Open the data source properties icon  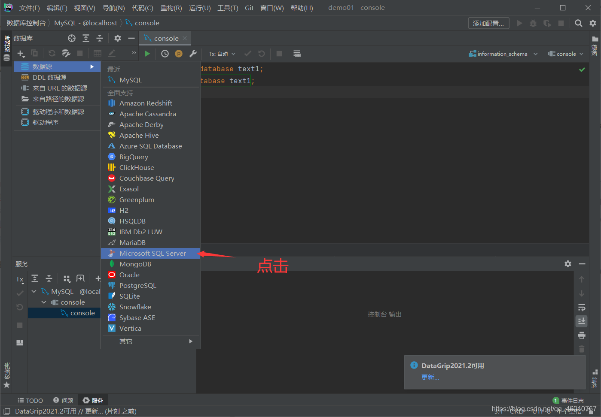[66, 53]
